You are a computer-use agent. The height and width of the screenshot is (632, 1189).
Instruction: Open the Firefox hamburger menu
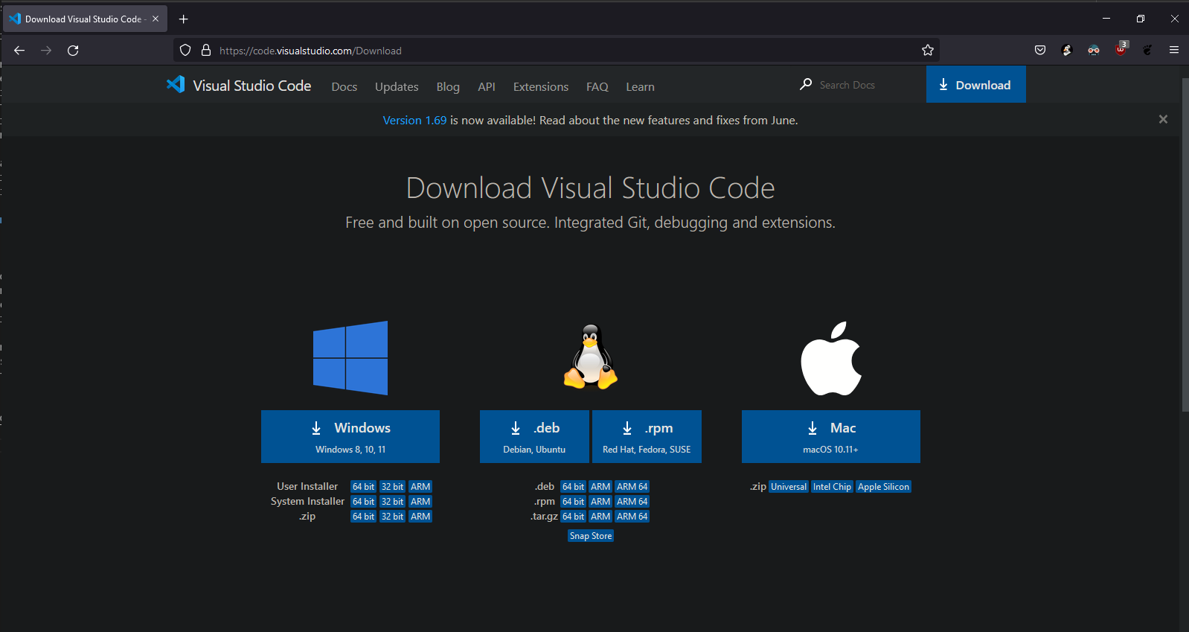pos(1174,51)
